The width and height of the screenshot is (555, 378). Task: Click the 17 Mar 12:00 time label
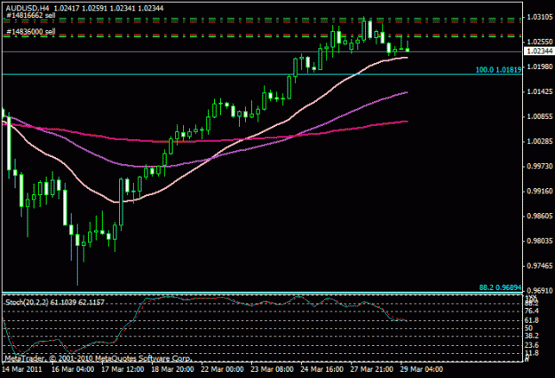123,369
